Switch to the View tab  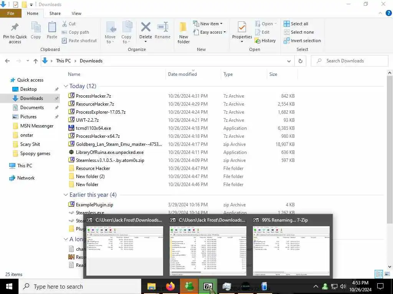pos(76,13)
